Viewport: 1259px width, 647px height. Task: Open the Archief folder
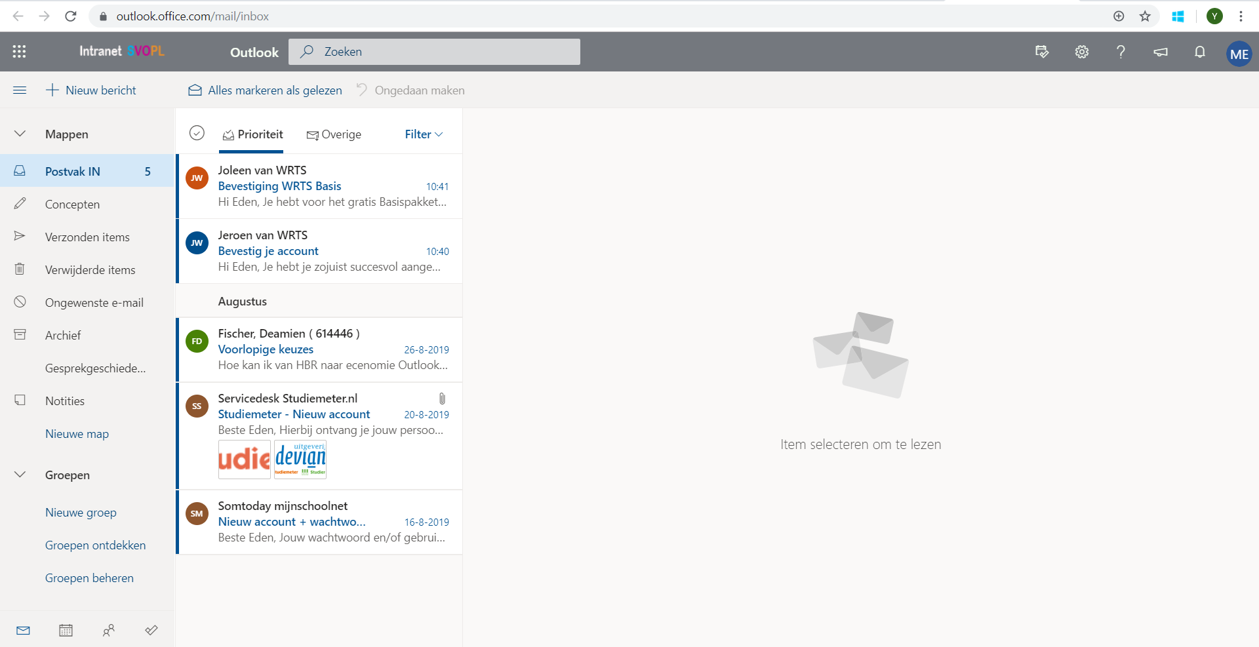(x=87, y=335)
